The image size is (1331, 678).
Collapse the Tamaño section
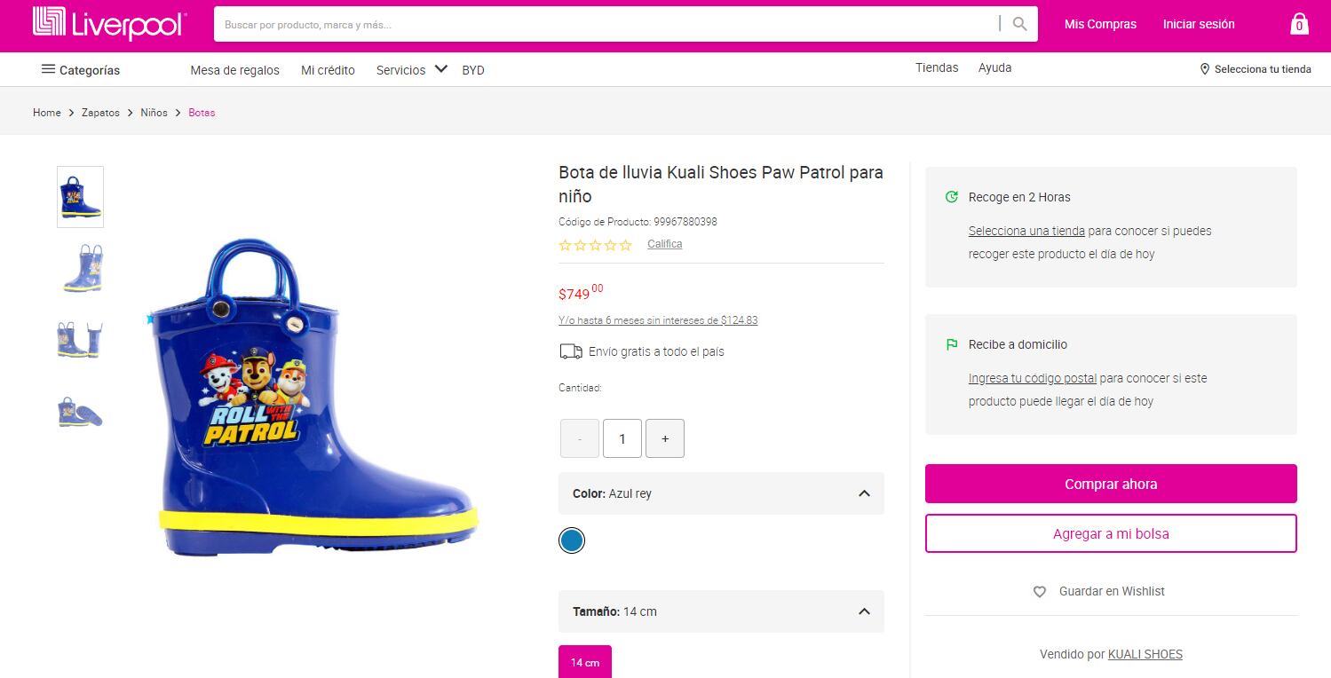tap(864, 611)
